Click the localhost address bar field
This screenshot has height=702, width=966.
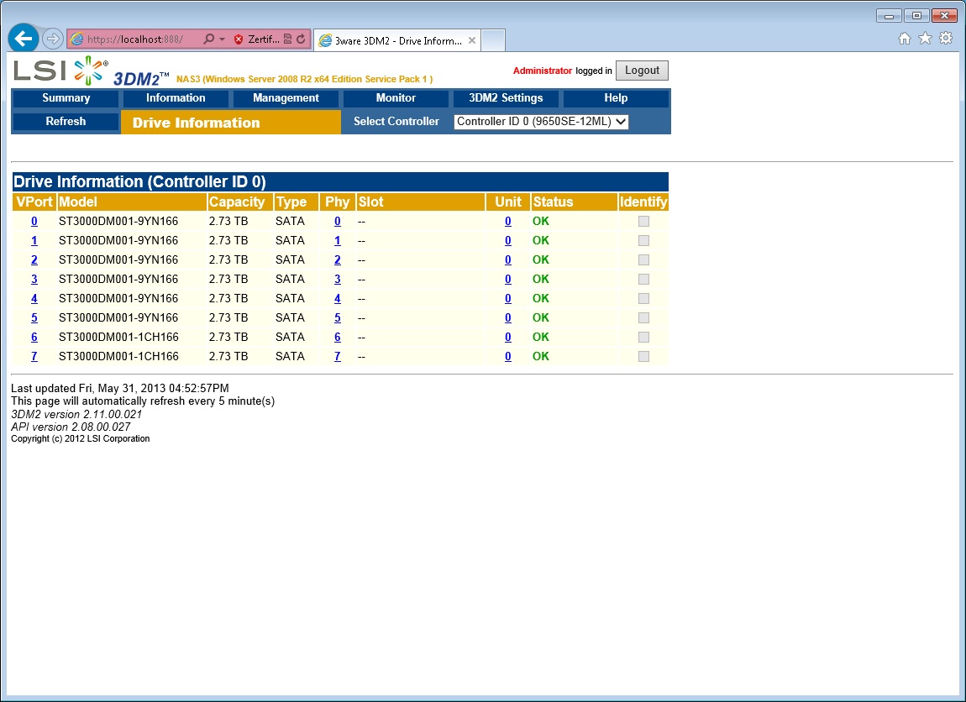pos(135,39)
